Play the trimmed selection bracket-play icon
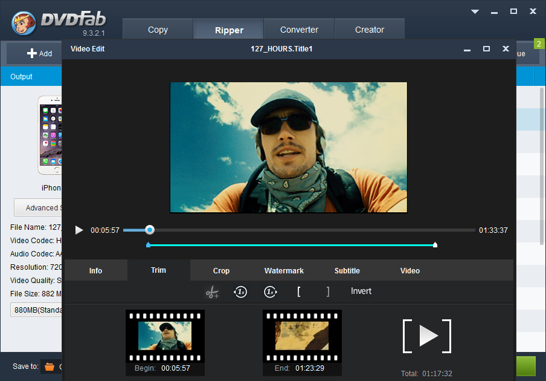Viewport: 546px width, 381px height. pos(427,336)
